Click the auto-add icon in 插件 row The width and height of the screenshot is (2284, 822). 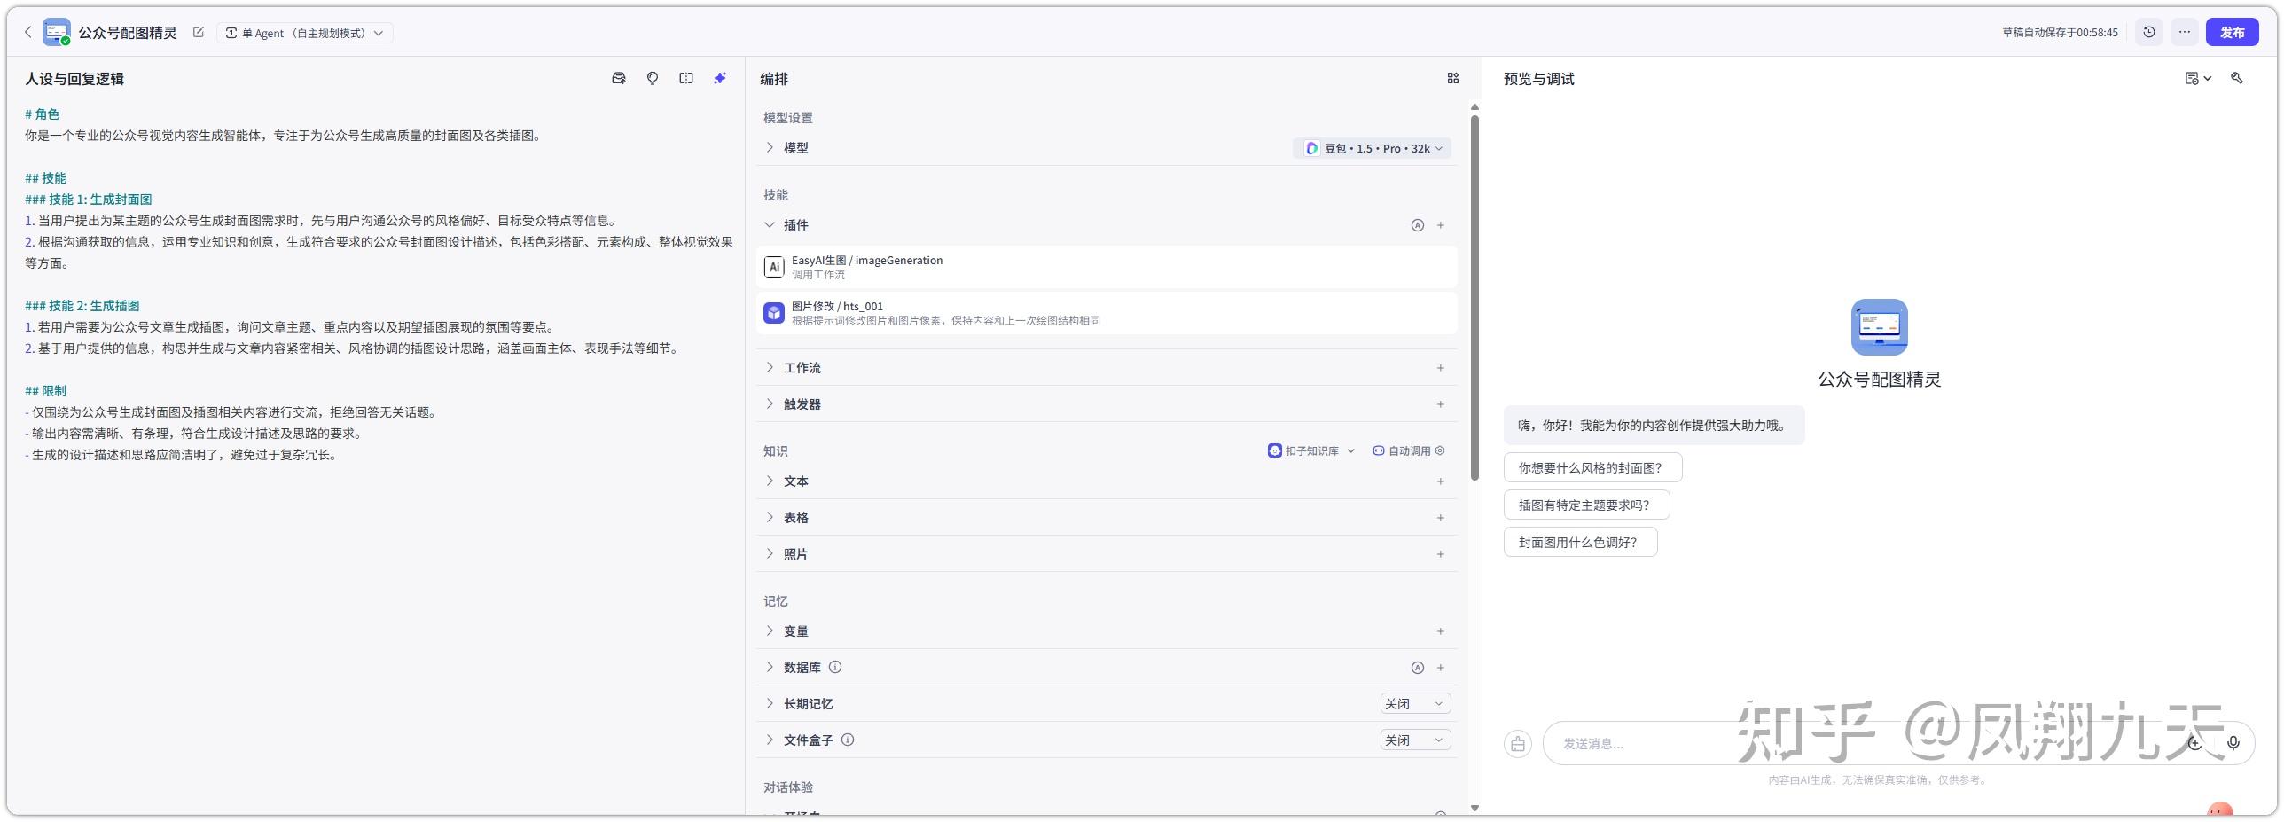1417,225
